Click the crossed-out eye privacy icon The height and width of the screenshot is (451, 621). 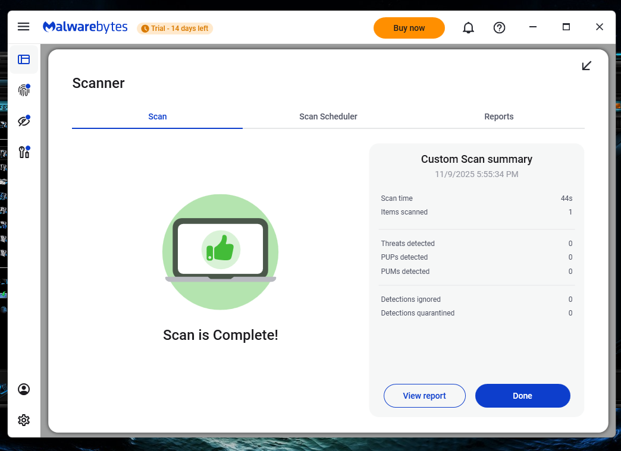pos(24,121)
